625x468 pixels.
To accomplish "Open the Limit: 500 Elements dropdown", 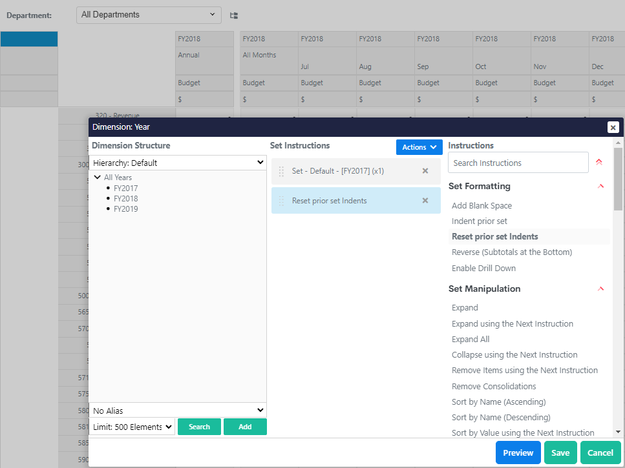I will pos(132,427).
